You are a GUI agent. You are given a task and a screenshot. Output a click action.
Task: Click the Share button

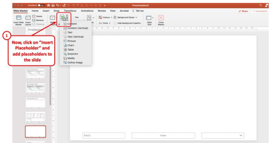pos(243,11)
